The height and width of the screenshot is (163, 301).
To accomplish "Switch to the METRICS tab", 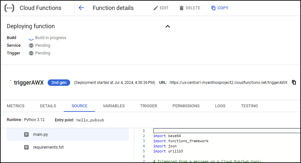I will point(15,106).
